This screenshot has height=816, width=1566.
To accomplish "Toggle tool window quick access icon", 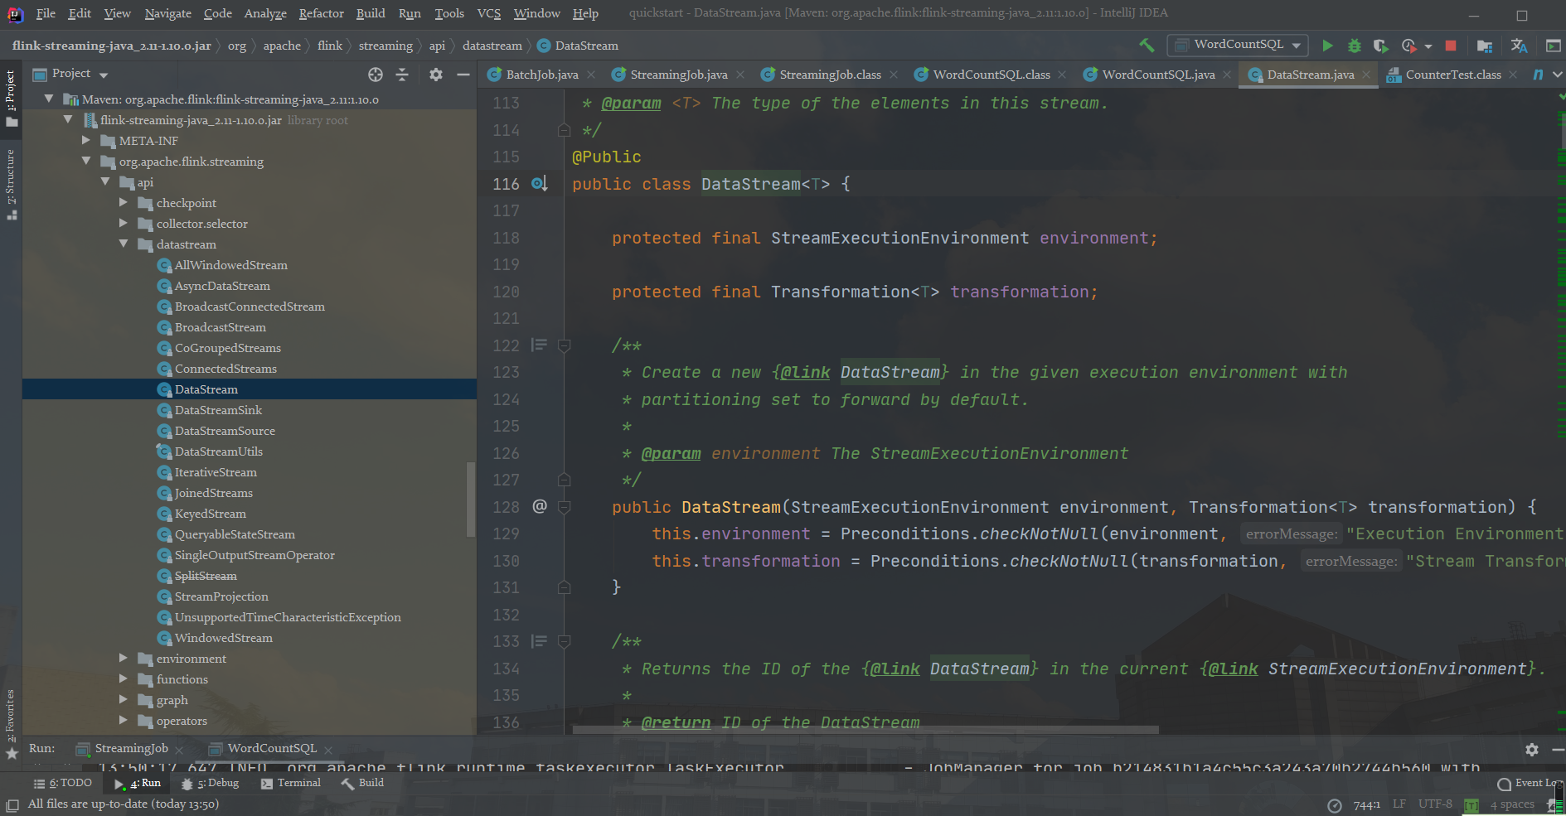I will pos(12,804).
